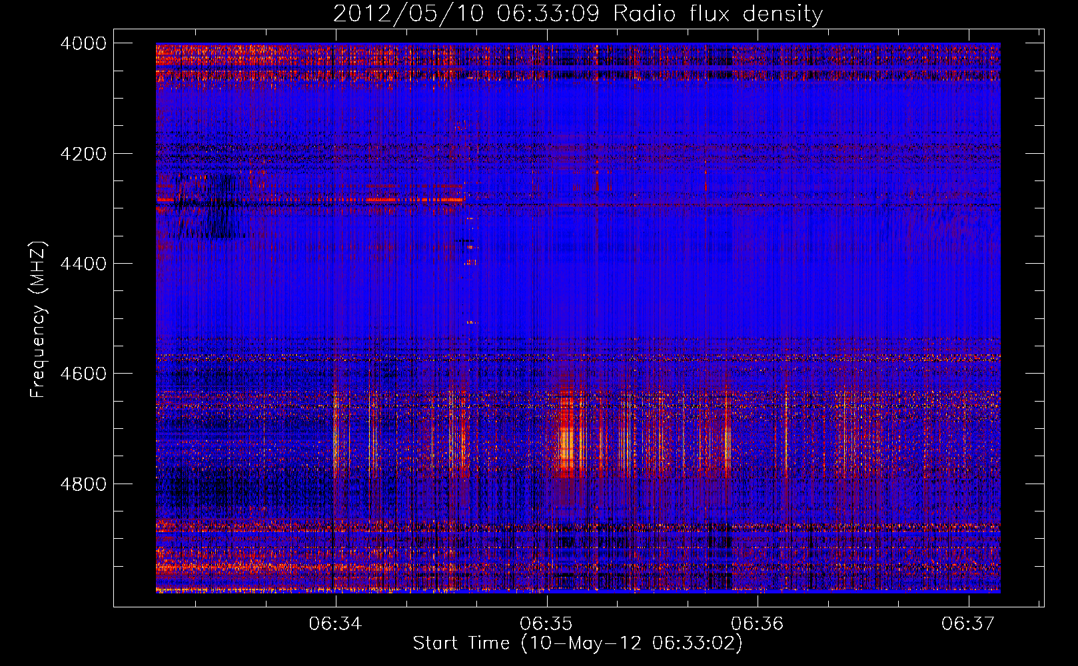
Task: Click the 4400 frequency tick label
Action: pos(83,264)
